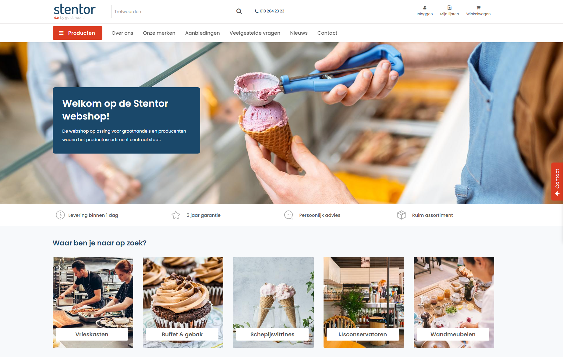Viewport: 563px width, 357px height.
Task: Go to Onze merken page
Action: click(159, 33)
